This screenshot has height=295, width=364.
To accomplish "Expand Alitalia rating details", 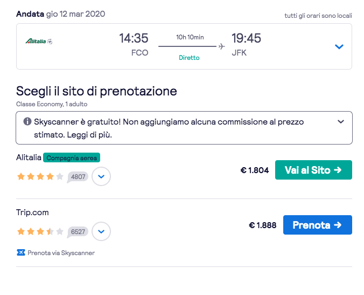I will click(x=101, y=176).
